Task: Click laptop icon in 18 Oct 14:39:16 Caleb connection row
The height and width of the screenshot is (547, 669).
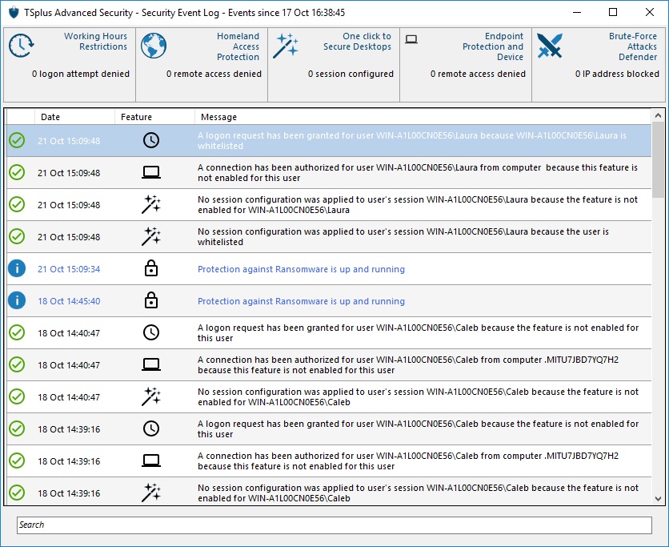Action: [x=151, y=461]
